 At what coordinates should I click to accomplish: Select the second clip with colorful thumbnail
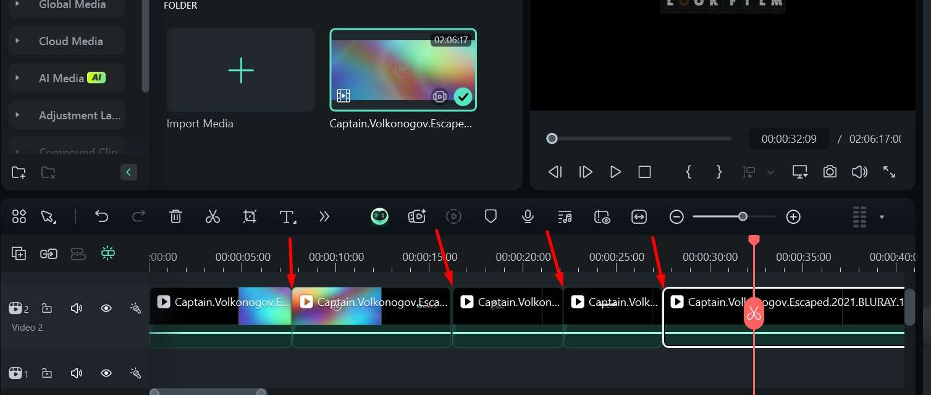tap(371, 317)
